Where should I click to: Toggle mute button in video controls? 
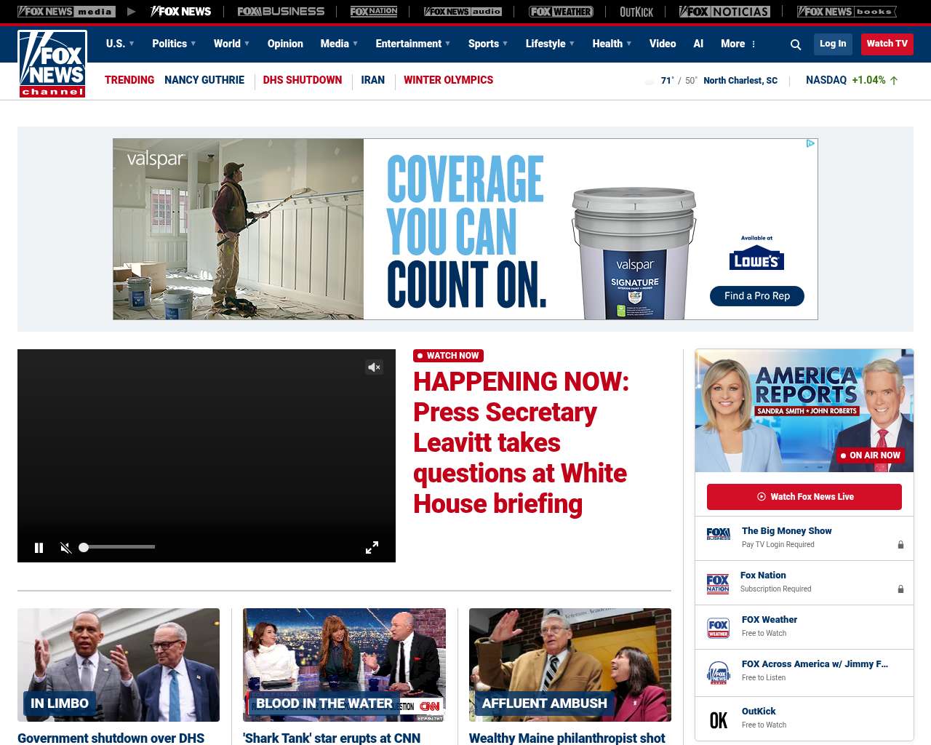(65, 548)
